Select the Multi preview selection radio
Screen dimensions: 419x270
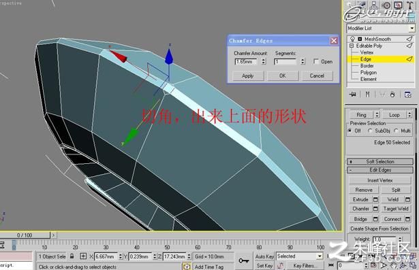pos(396,131)
